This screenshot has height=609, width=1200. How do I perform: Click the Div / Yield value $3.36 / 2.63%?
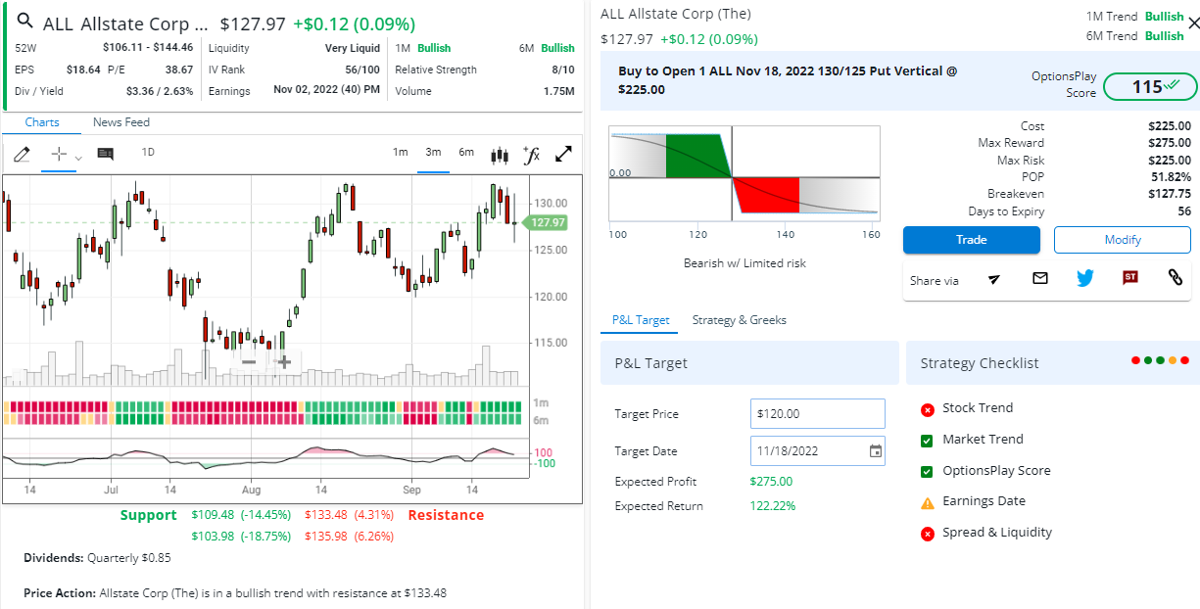pos(160,91)
